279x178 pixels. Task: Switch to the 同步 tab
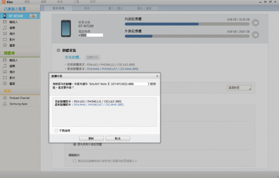[87, 8]
